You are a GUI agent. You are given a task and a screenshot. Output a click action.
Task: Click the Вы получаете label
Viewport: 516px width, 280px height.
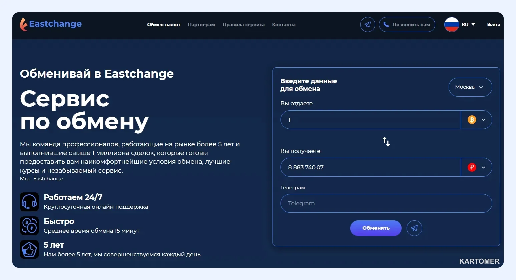point(301,151)
